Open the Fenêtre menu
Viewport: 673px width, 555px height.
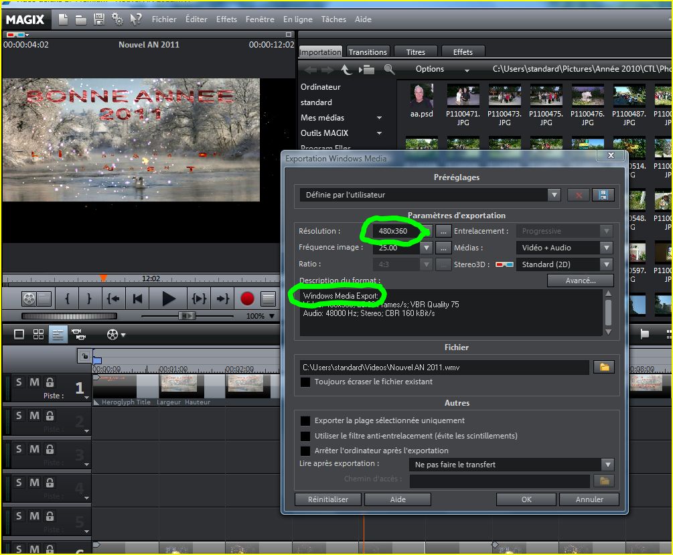click(260, 19)
